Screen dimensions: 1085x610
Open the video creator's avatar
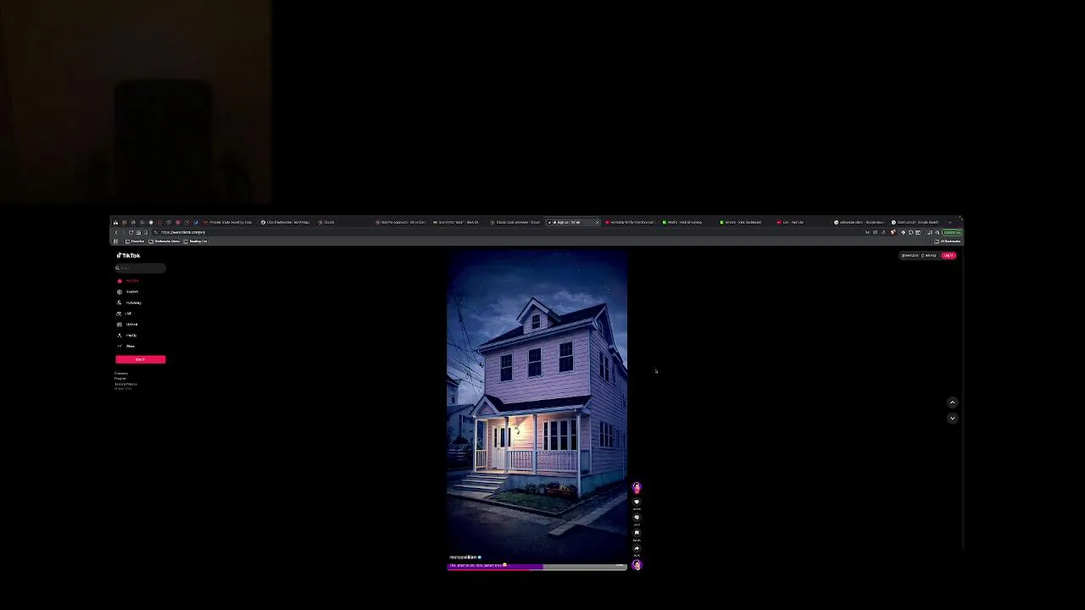637,487
